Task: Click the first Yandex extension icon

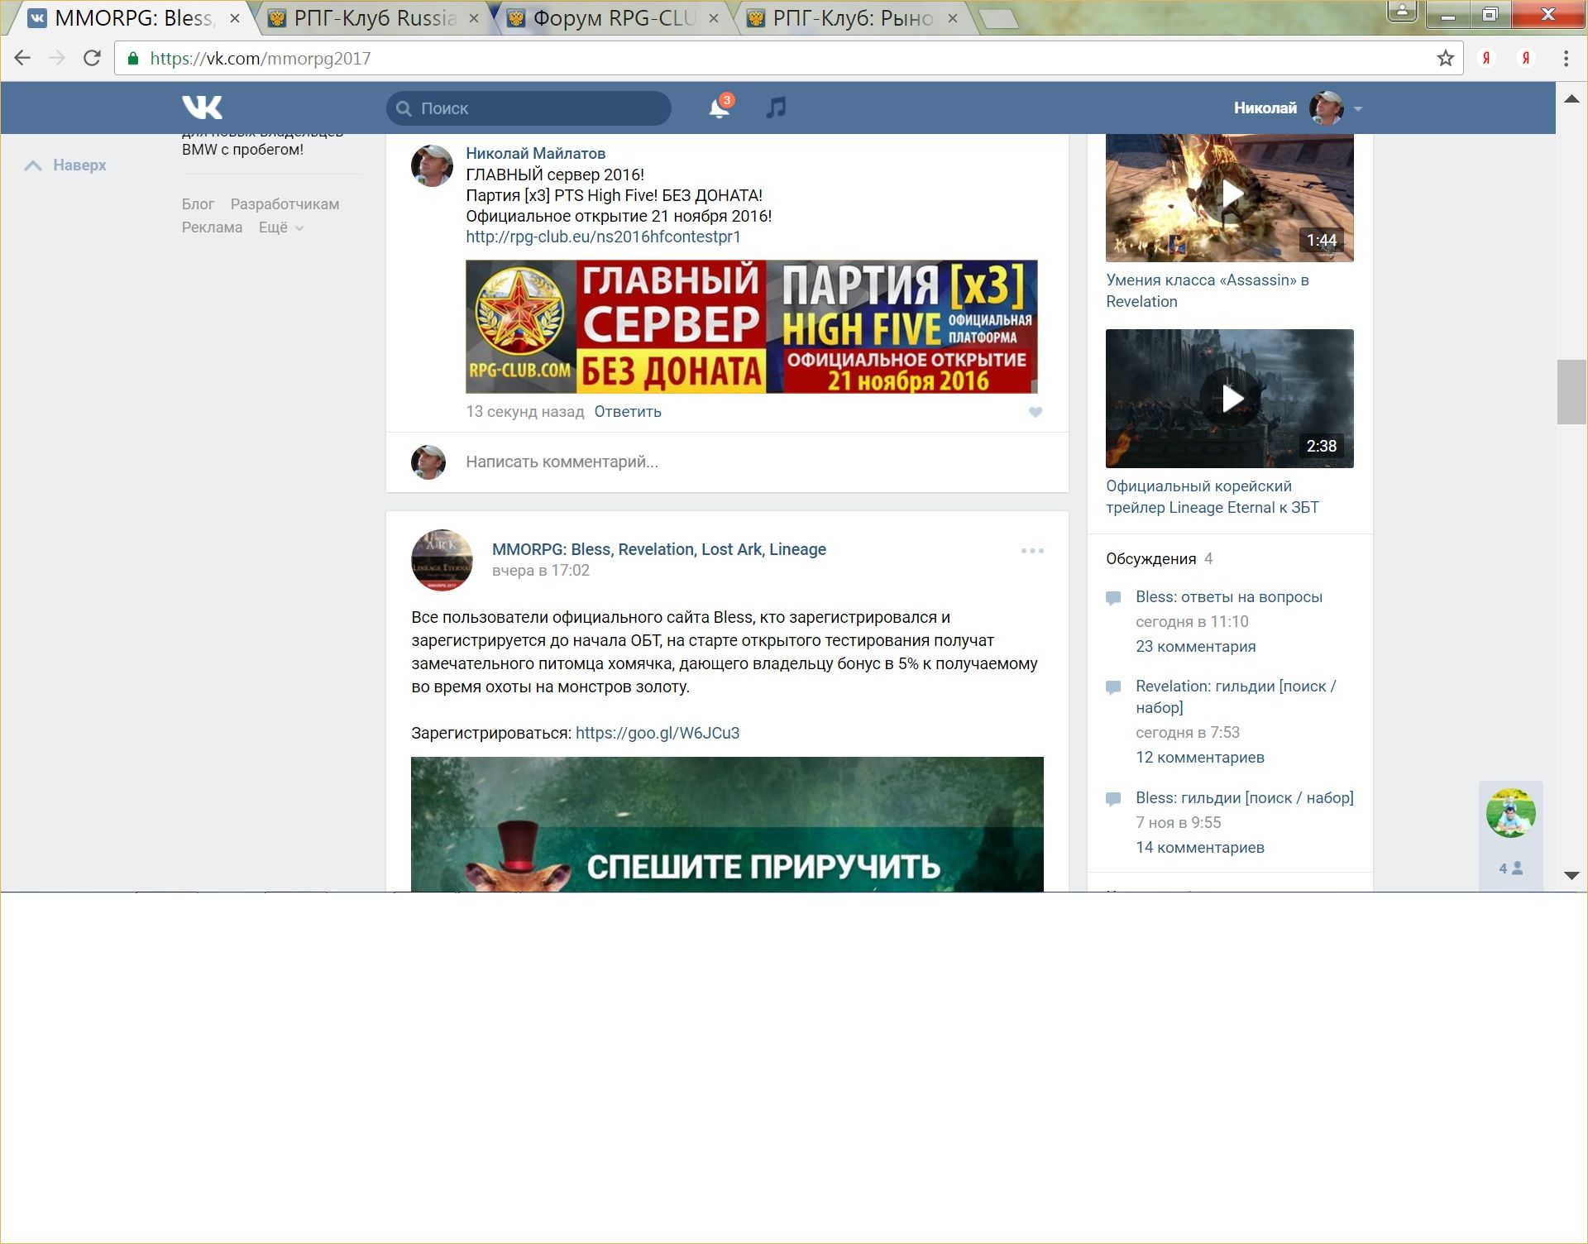Action: pos(1486,58)
